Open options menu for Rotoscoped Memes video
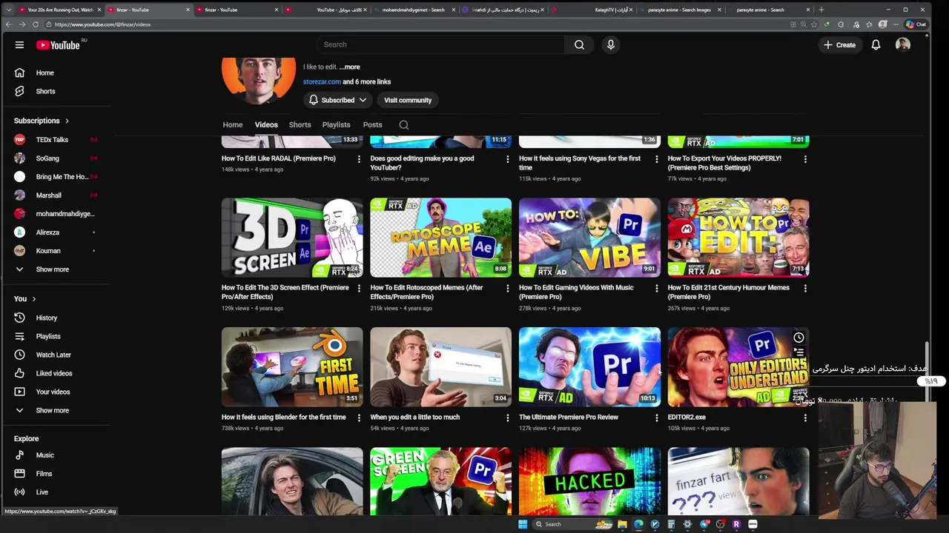 (x=508, y=288)
